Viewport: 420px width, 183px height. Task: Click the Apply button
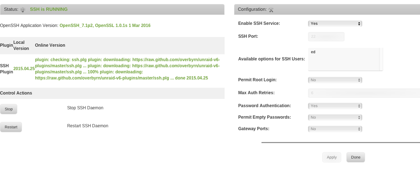point(332,157)
